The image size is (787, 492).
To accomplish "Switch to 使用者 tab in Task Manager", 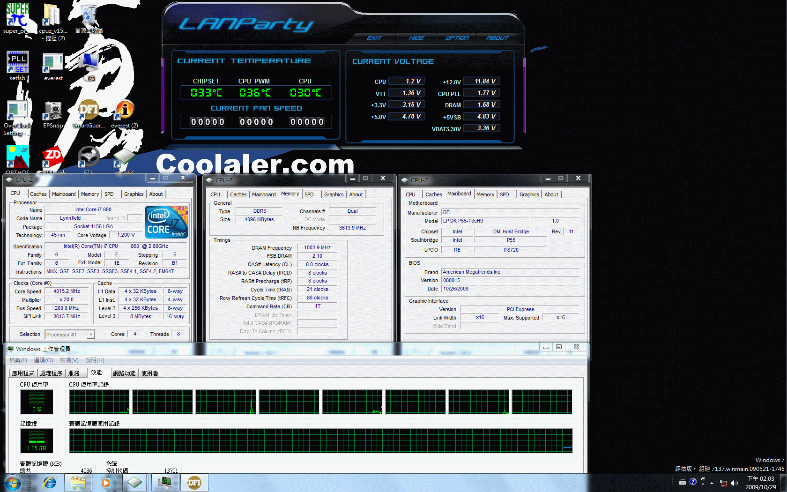I will (150, 373).
